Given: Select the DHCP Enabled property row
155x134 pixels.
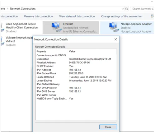Looking at the screenshot, I should click(76, 66).
